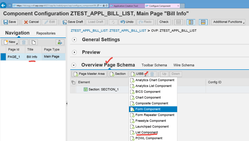Click the personalize icon in Navigation panel
The image size is (249, 141).
coord(60,42)
